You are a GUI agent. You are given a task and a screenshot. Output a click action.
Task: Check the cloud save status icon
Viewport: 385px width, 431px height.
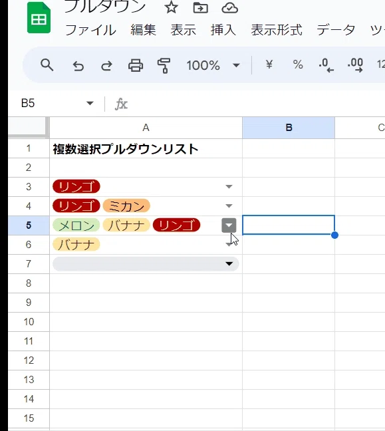point(229,8)
